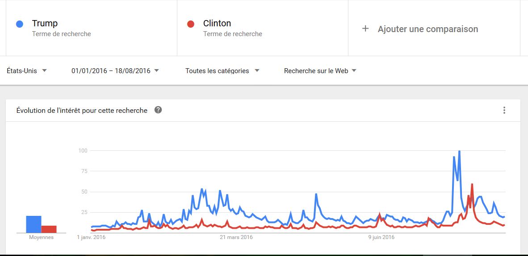528x256 pixels.
Task: Expand the Toutes les catégories dropdown
Action: [x=222, y=70]
